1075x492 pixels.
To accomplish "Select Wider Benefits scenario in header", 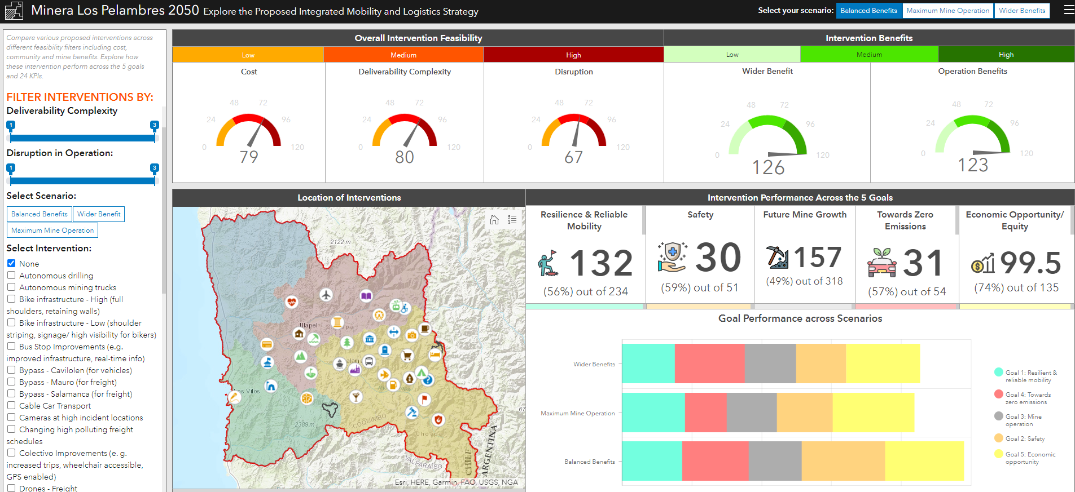I will 1021,11.
